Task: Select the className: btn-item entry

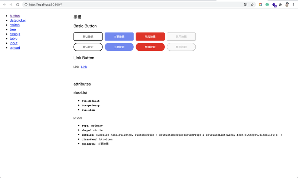Action: click(97, 139)
